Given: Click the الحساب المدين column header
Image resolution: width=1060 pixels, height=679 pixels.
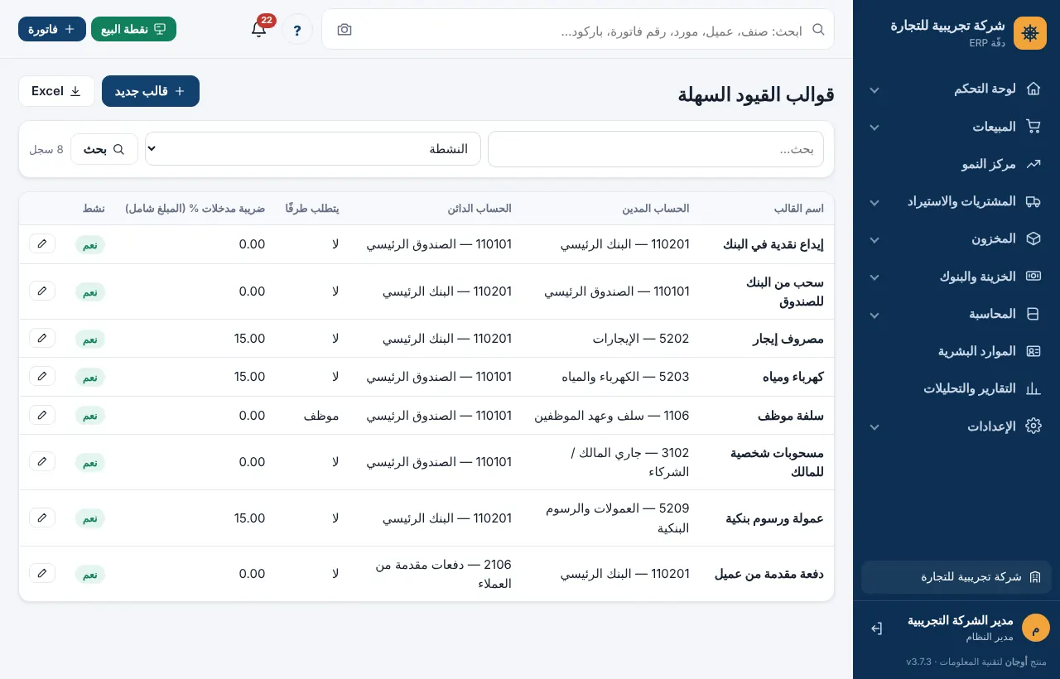Looking at the screenshot, I should (656, 208).
